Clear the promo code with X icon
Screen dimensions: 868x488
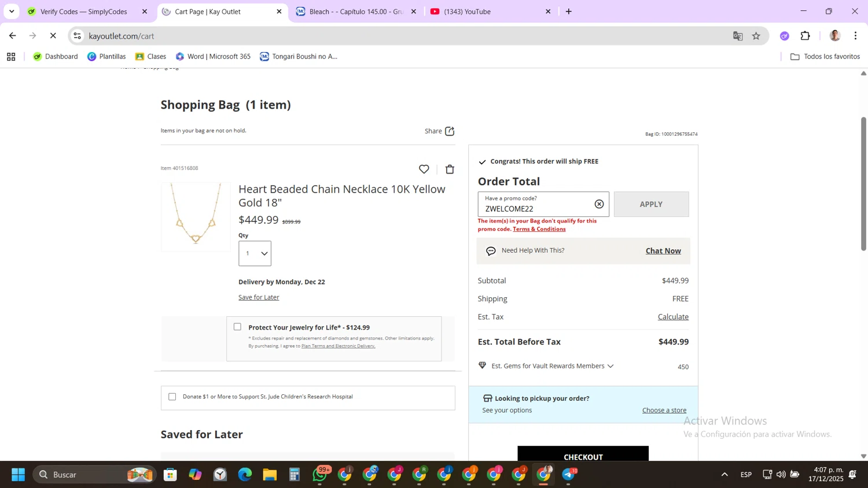[599, 204]
